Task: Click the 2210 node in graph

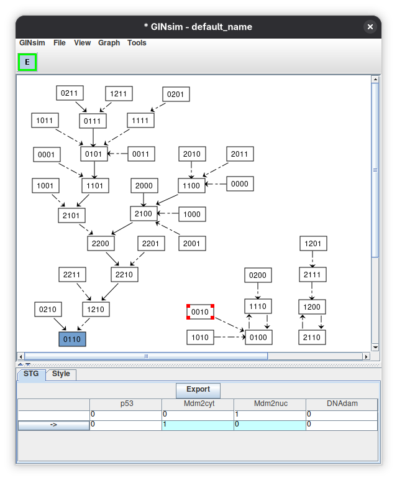Action: 124,275
